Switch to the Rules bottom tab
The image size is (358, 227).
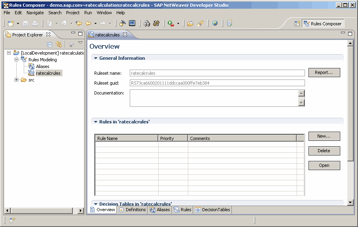click(182, 210)
